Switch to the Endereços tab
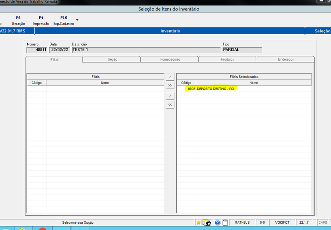Image resolution: width=331 pixels, height=230 pixels. pos(286,59)
